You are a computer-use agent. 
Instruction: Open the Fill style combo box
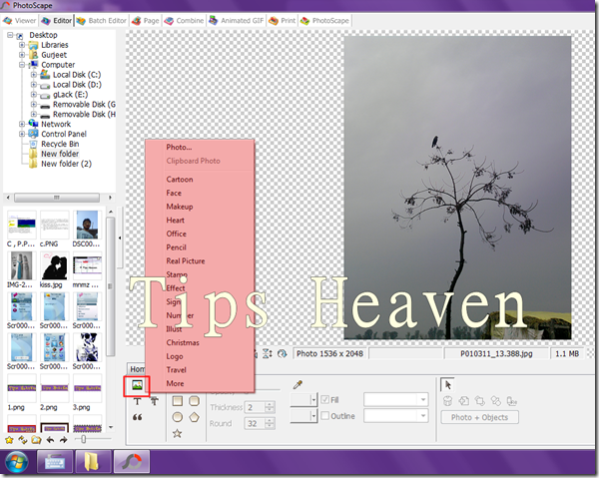point(396,400)
